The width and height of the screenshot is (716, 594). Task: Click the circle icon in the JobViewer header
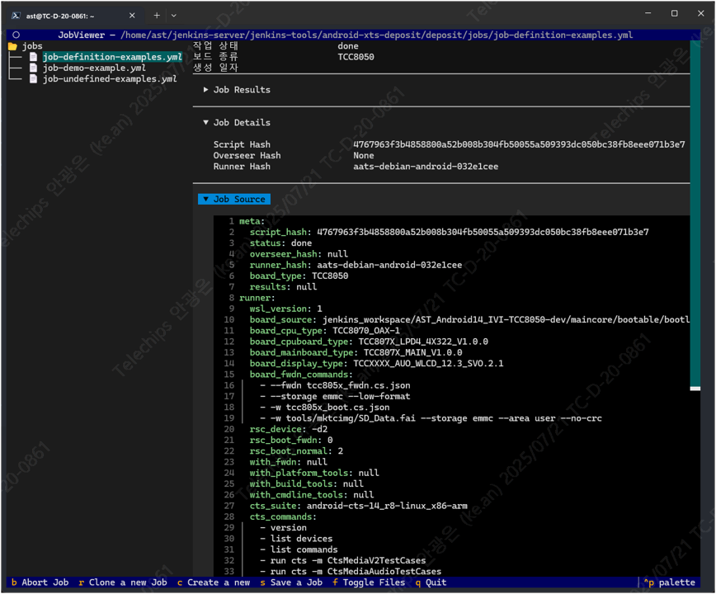pyautogui.click(x=16, y=35)
